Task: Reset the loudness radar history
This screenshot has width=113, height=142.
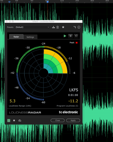Action: coord(76,36)
